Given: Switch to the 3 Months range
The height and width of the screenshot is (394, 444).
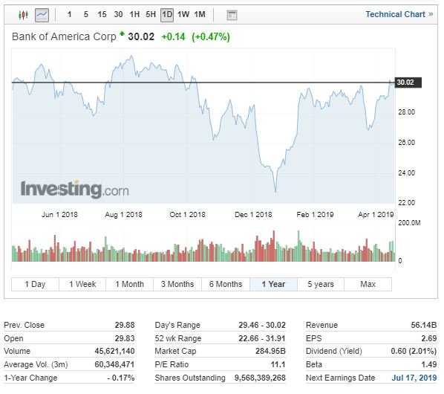Looking at the screenshot, I should [177, 284].
